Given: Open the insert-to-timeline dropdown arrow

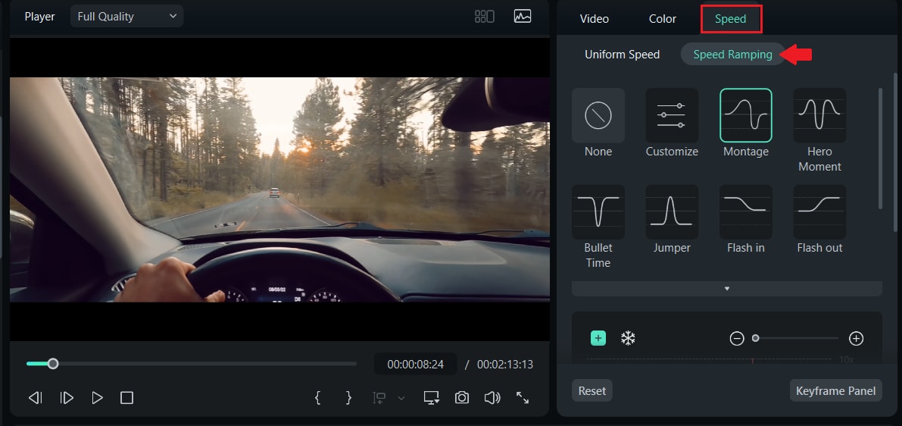Looking at the screenshot, I should pos(401,398).
